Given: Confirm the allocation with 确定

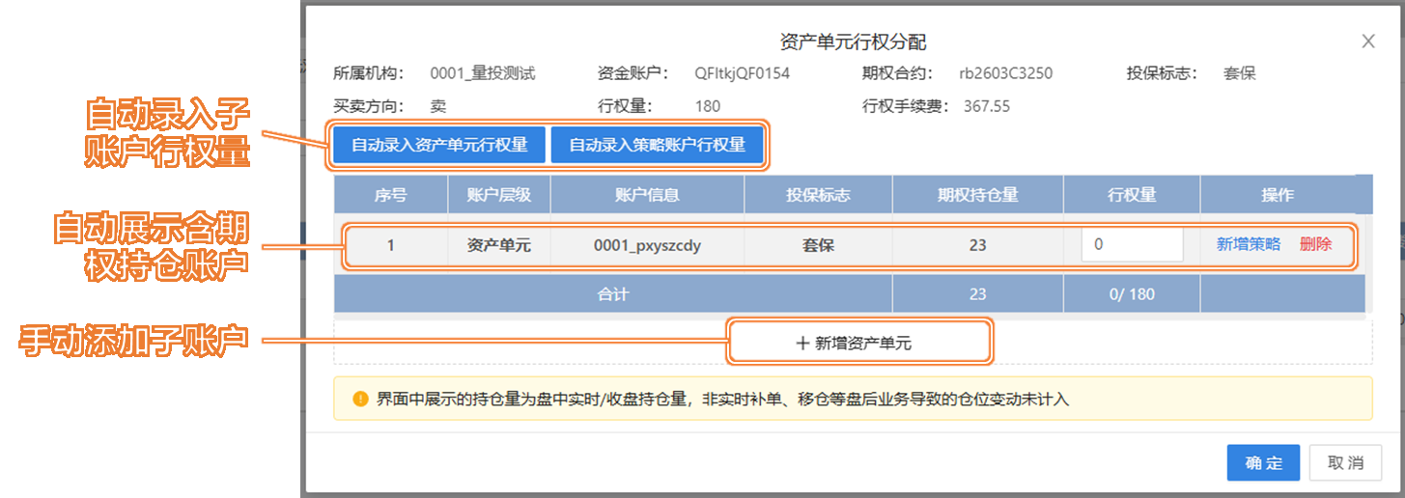Looking at the screenshot, I should click(x=1263, y=462).
